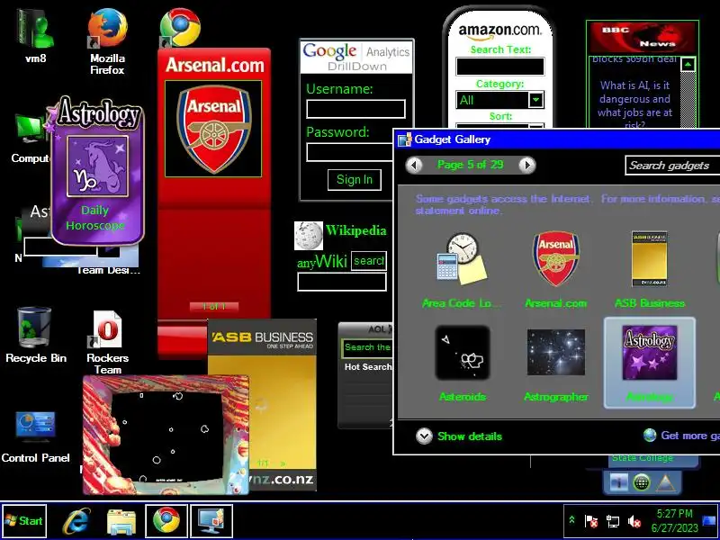Click the globe icon on weather gadget

pyautogui.click(x=642, y=482)
